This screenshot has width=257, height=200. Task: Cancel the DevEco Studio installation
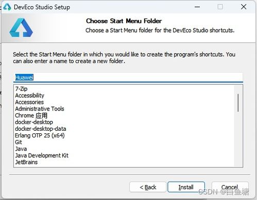[x=230, y=187]
